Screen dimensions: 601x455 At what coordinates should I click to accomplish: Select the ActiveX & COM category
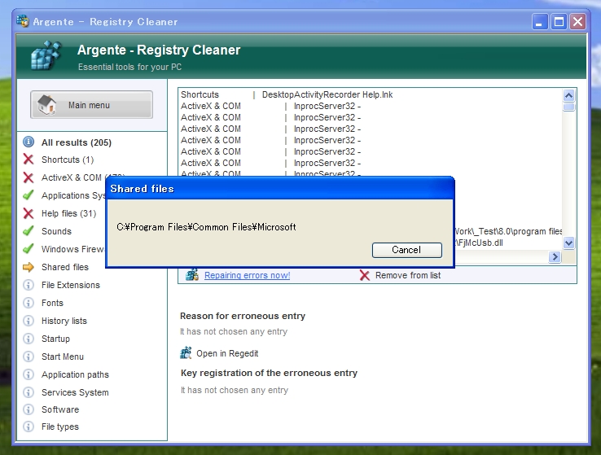coord(72,177)
